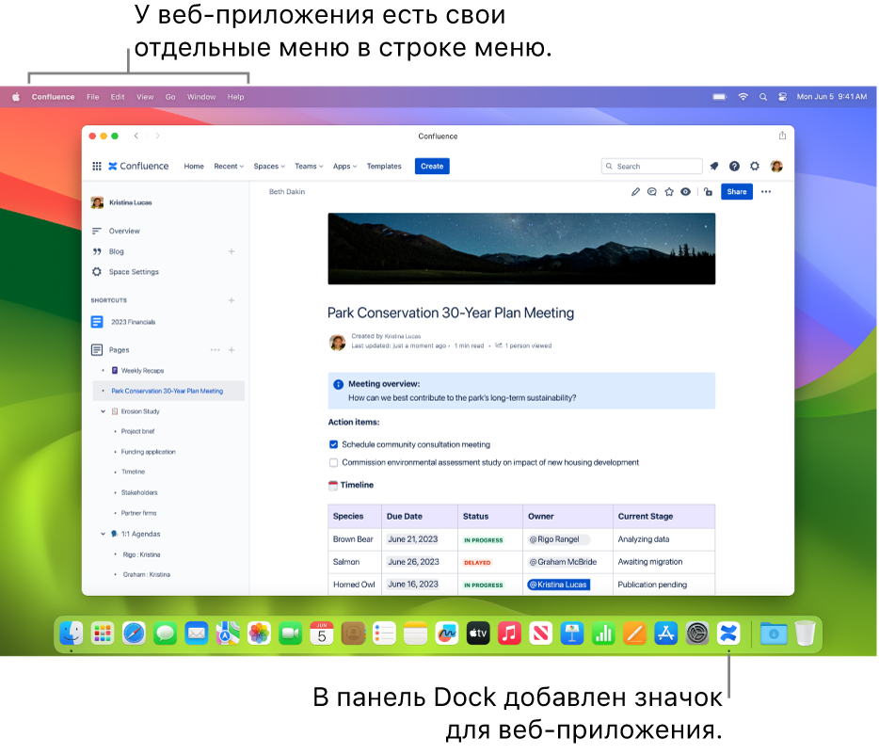
Task: Open the profile avatar in Confluence header
Action: pos(776,166)
